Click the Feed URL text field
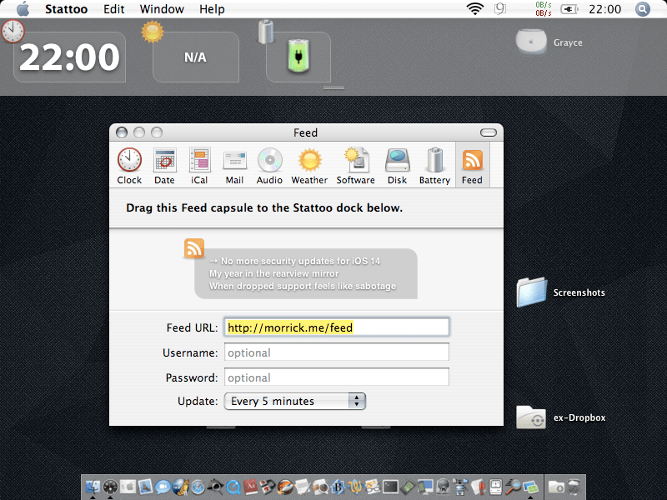Viewport: 667px width, 500px height. click(337, 327)
